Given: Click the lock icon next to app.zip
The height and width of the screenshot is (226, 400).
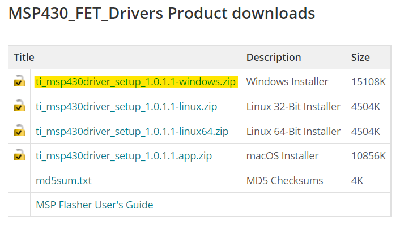Looking at the screenshot, I should pyautogui.click(x=19, y=155).
